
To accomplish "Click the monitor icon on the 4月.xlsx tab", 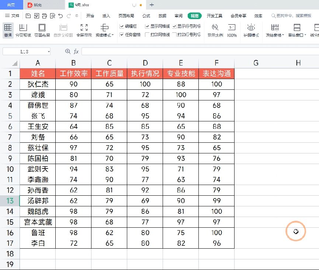I will click(x=134, y=5).
